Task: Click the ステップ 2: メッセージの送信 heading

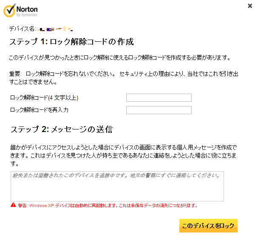Action: coord(62,129)
